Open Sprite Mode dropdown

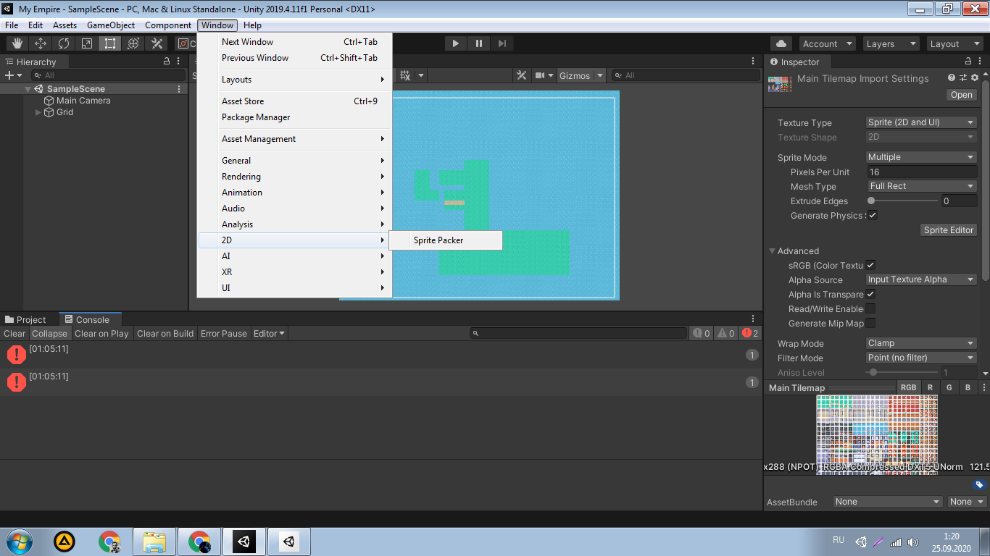[x=921, y=157]
